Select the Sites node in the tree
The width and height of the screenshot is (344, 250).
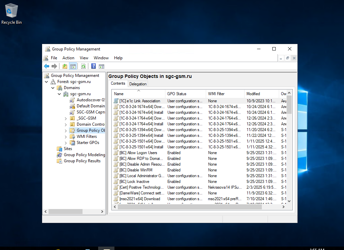point(68,149)
